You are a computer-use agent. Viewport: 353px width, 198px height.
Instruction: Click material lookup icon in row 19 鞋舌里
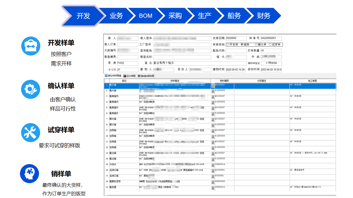[x=213, y=188]
